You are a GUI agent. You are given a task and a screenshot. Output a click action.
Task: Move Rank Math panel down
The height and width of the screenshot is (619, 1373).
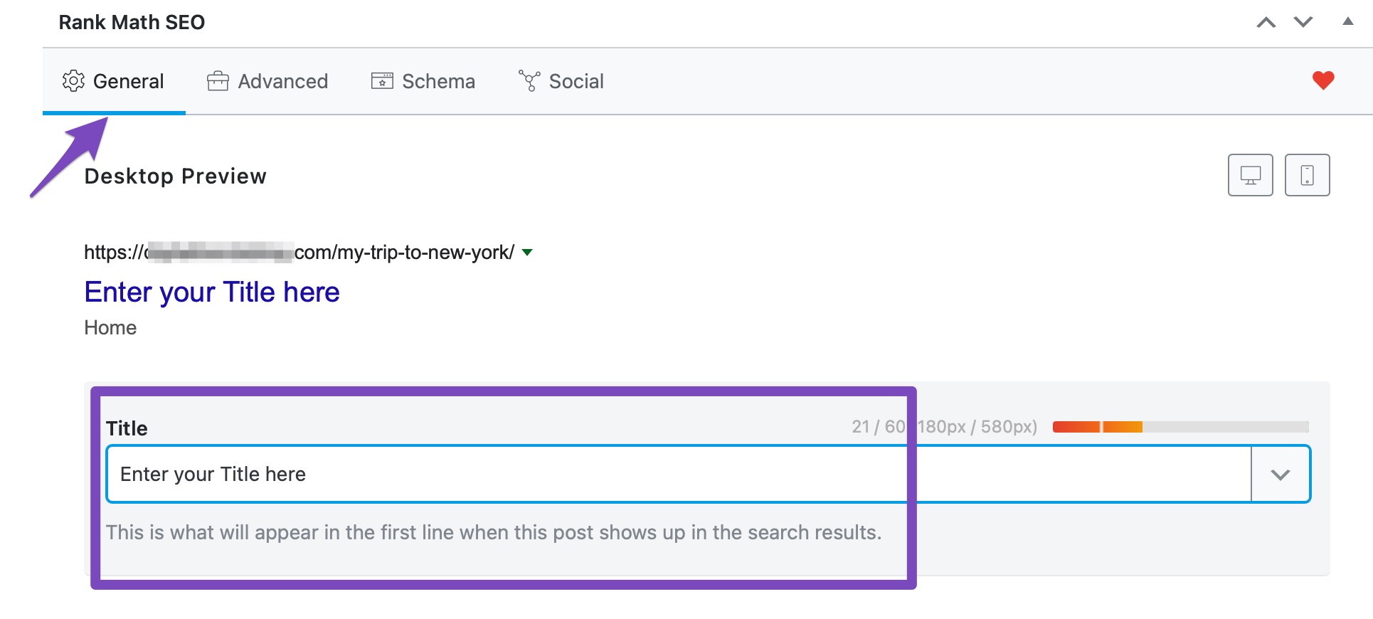pyautogui.click(x=1303, y=23)
